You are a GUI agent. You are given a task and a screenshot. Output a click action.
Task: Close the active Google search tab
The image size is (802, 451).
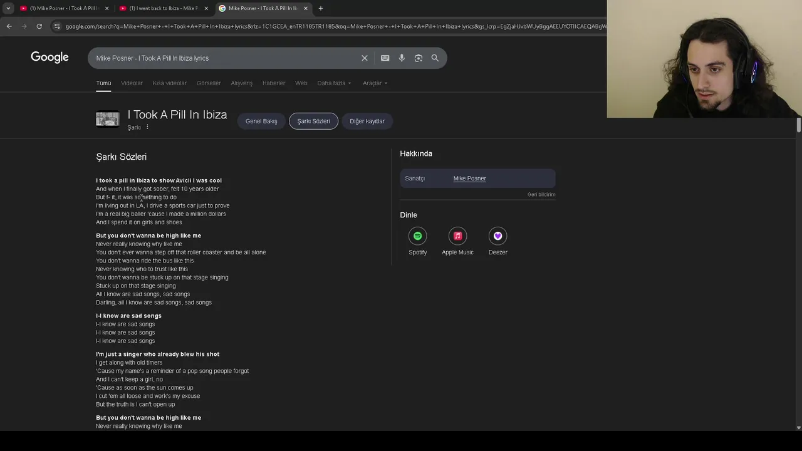306,8
